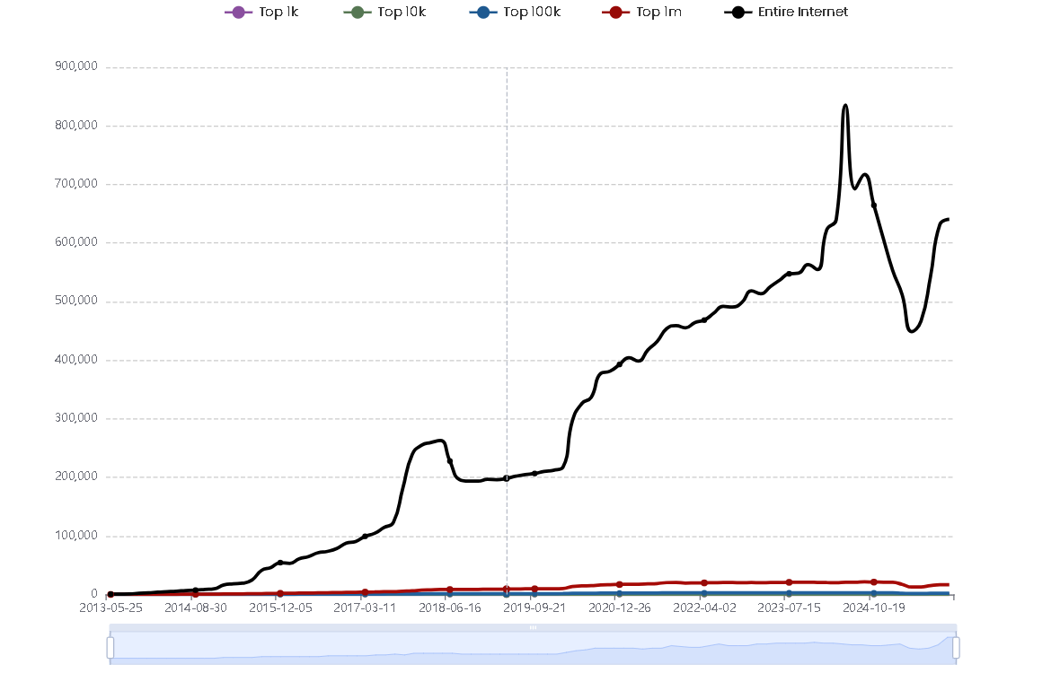This screenshot has width=1060, height=673.
Task: Click red Top 1m point at 2020-12-26
Action: (619, 584)
